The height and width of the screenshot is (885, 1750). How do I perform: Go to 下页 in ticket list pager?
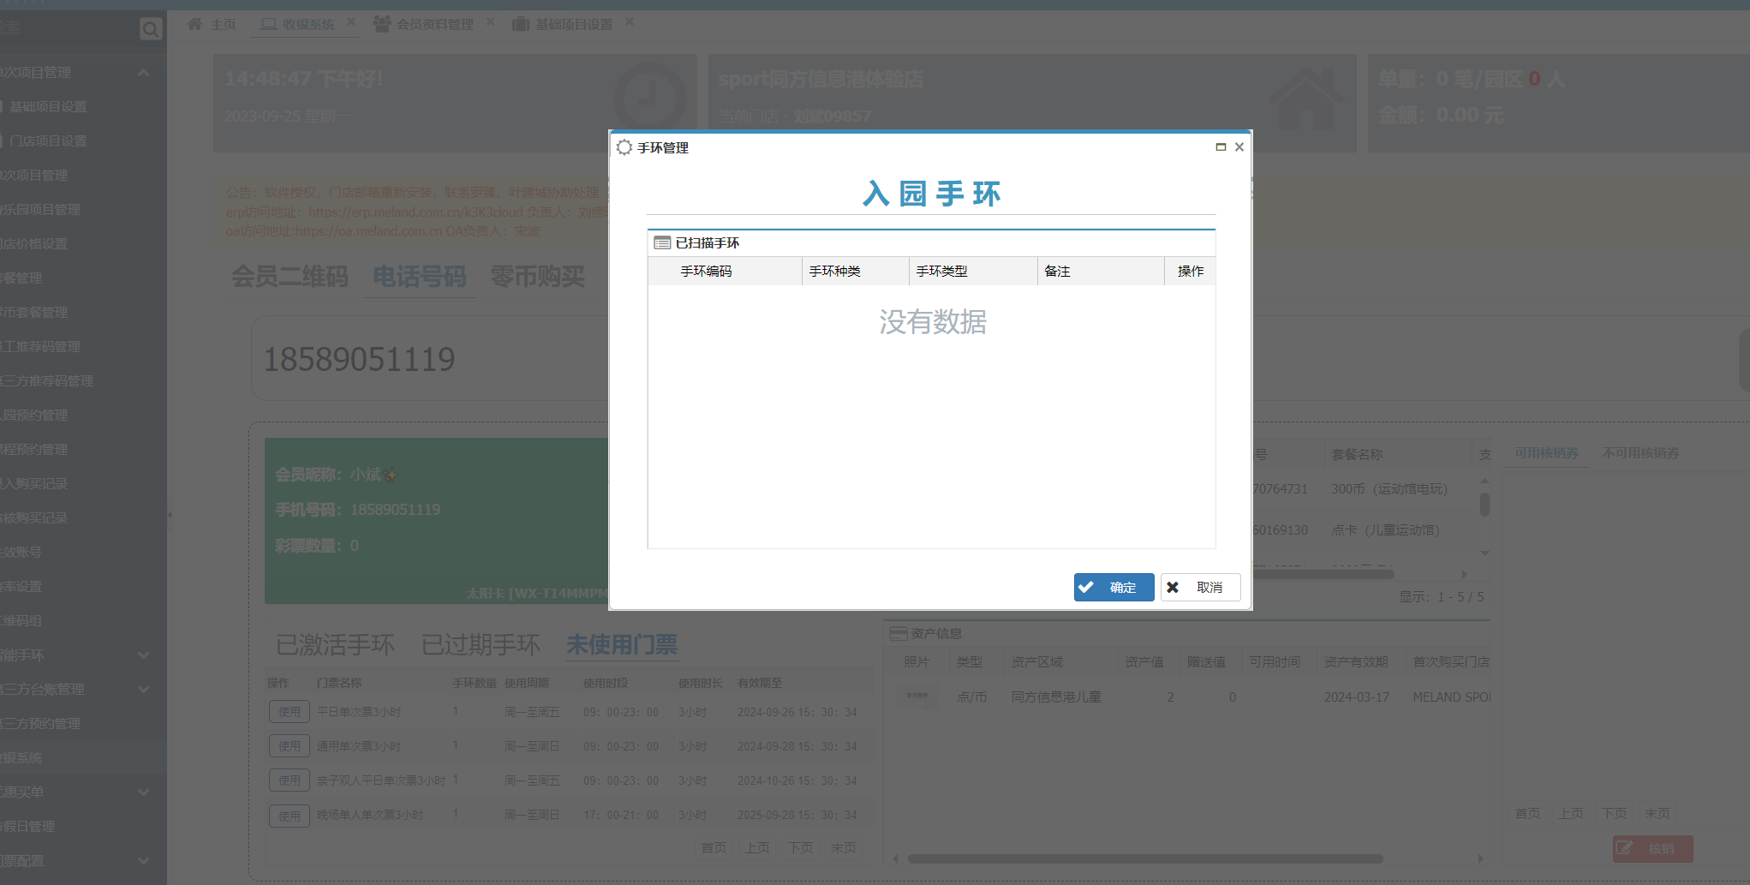(801, 847)
